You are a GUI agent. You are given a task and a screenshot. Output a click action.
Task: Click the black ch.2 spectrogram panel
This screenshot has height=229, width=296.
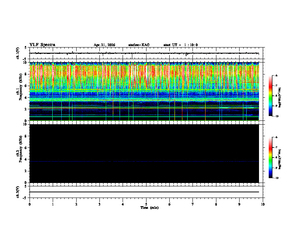pyautogui.click(x=144, y=153)
